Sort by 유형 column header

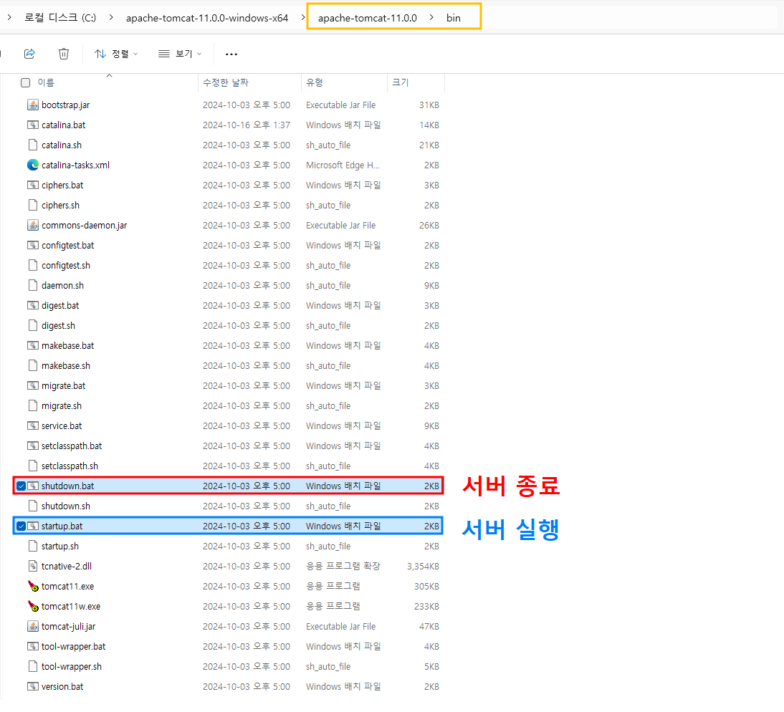coord(315,82)
